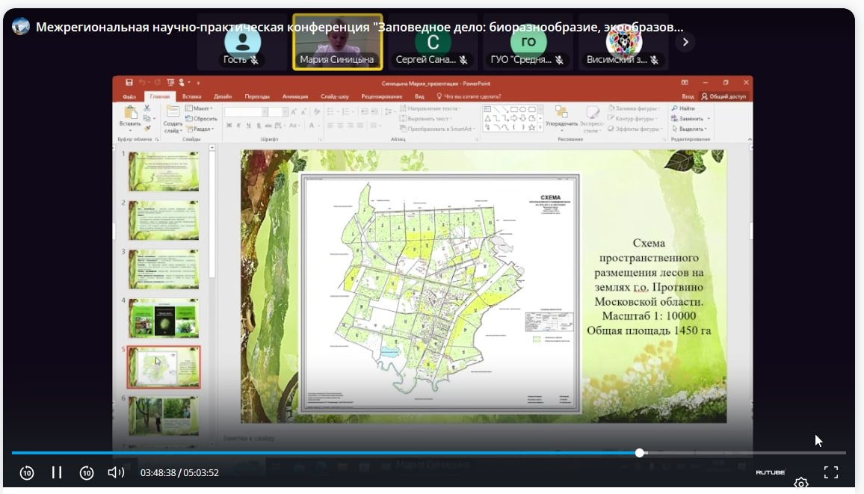Open the Направление текста dropdown
This screenshot has width=864, height=494.
[x=430, y=108]
